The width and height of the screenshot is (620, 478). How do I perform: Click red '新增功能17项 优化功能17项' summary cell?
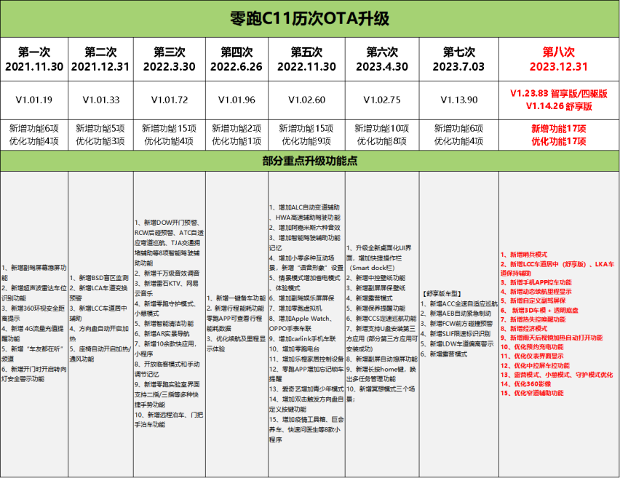click(559, 135)
